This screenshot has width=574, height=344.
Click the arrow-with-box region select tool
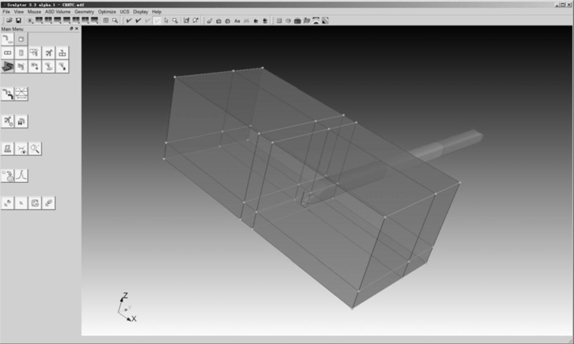tap(175, 20)
